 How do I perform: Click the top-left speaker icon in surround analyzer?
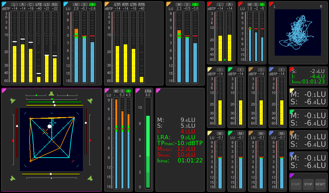point(13,101)
